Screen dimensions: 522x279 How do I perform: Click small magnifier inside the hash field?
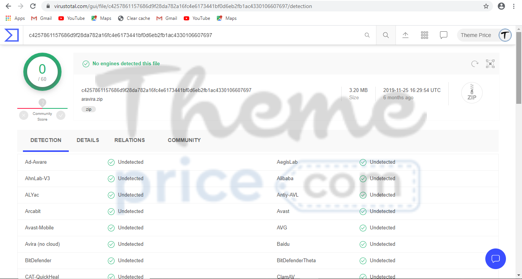367,35
